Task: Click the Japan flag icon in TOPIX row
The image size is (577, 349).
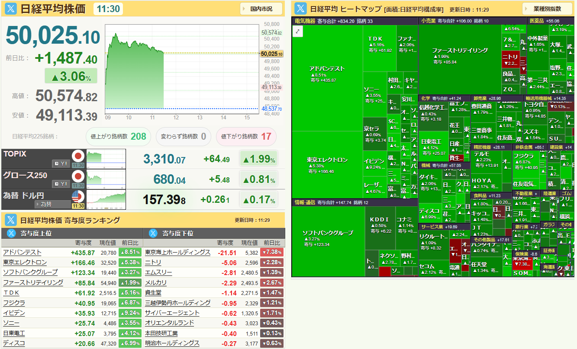Action: pyautogui.click(x=78, y=156)
